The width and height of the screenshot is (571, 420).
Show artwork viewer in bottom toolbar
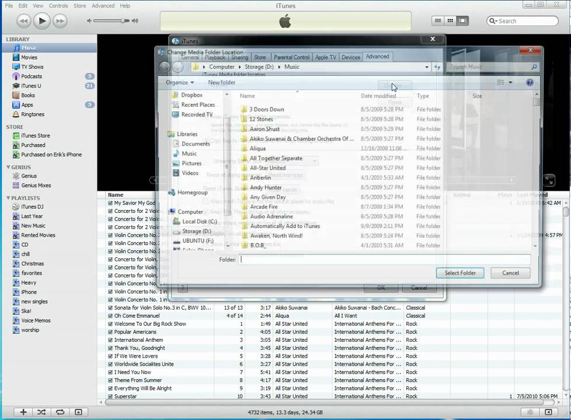pyautogui.click(x=78, y=412)
